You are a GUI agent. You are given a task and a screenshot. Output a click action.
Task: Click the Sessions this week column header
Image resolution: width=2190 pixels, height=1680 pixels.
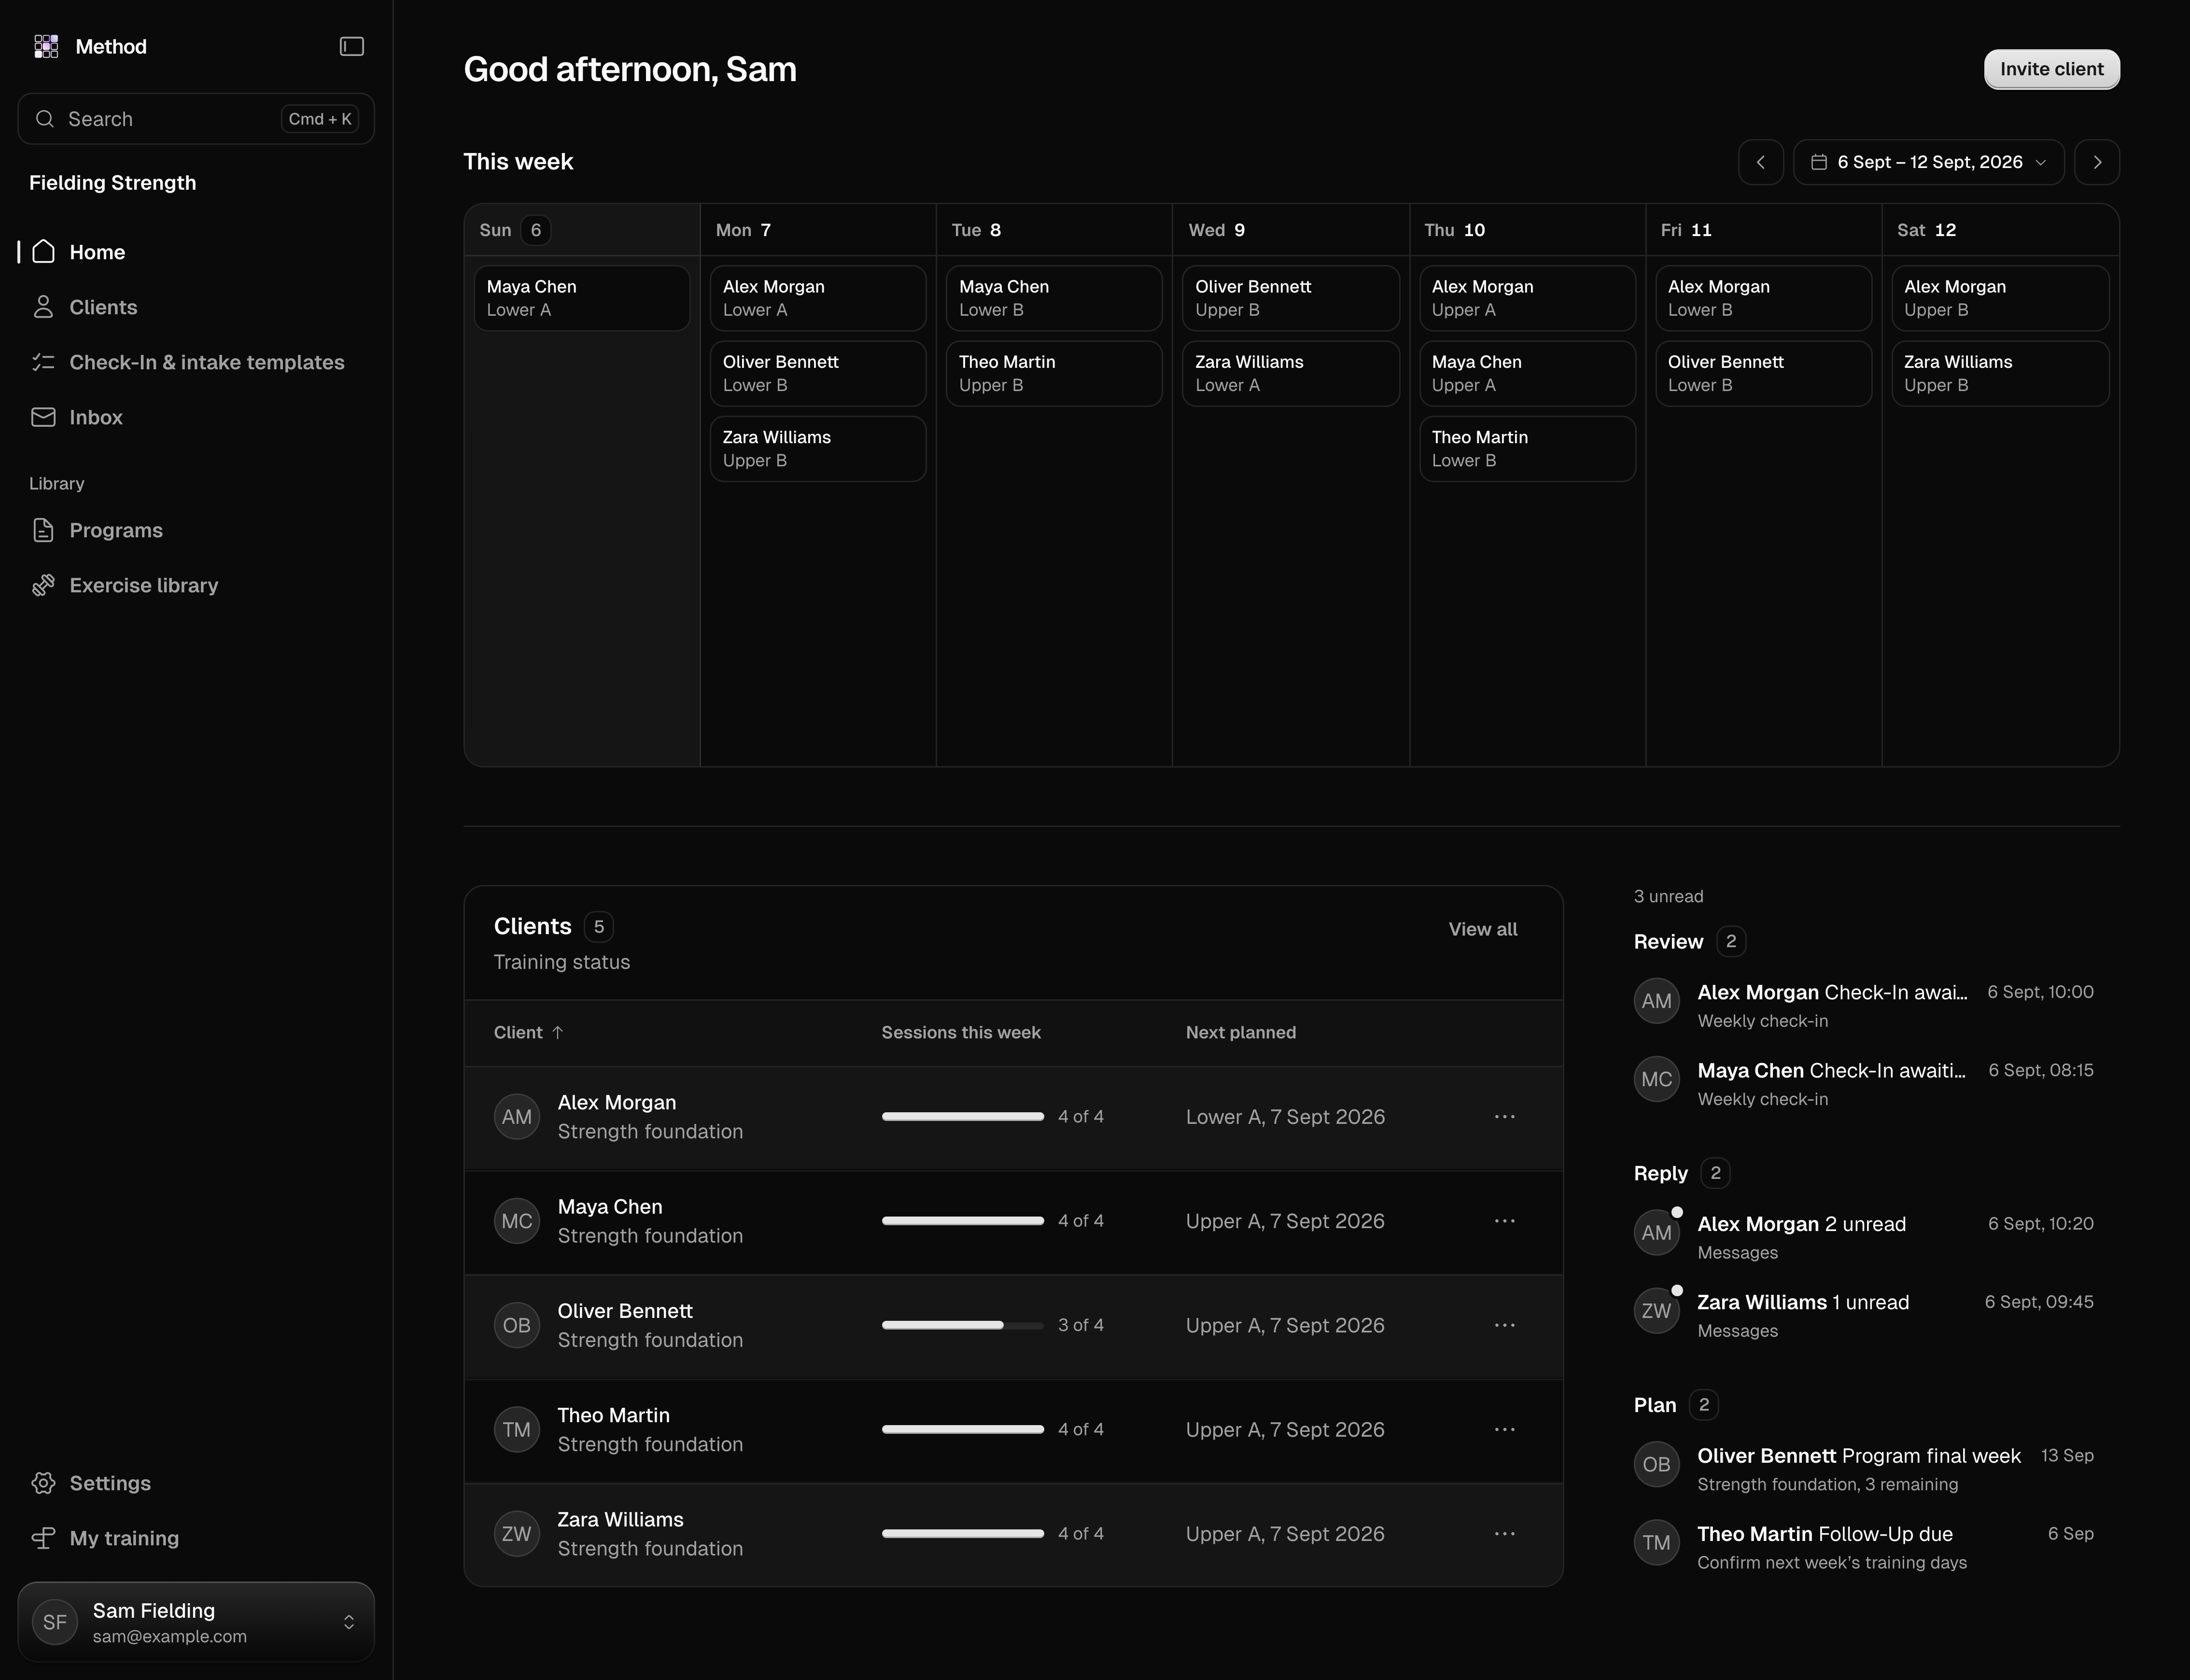point(961,1033)
